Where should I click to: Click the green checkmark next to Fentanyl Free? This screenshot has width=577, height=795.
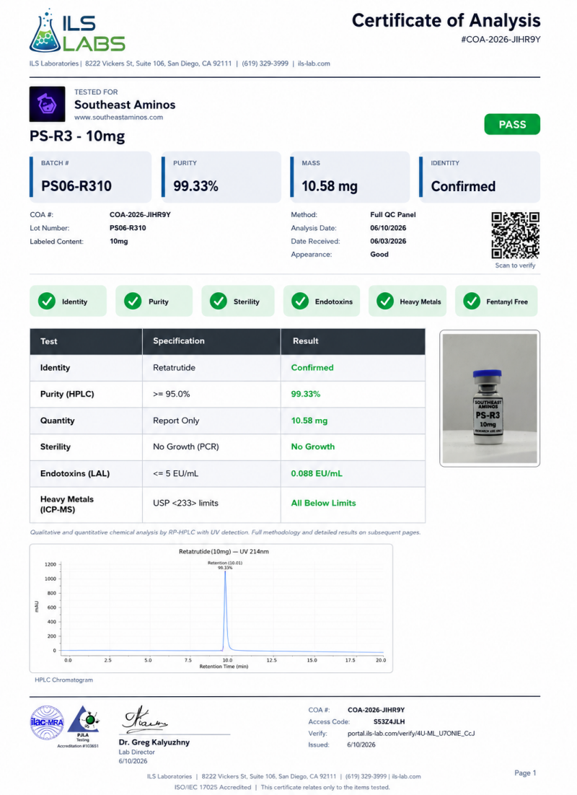pos(472,301)
